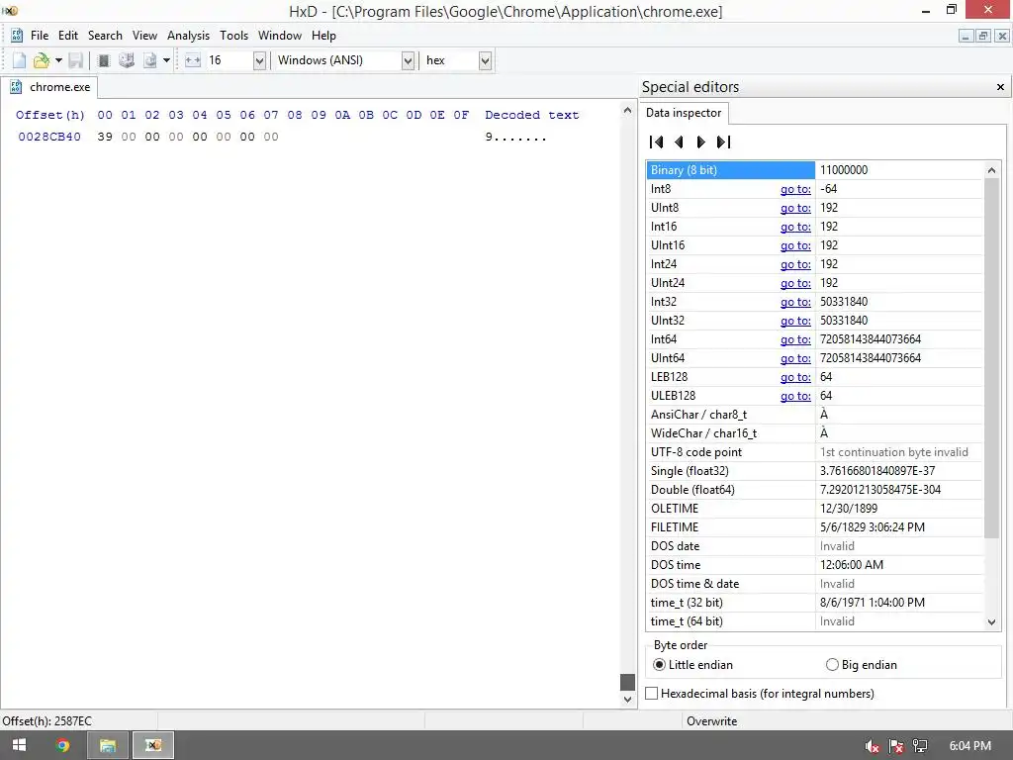This screenshot has width=1013, height=760.
Task: Select the Single (float32) row
Action: coord(815,471)
